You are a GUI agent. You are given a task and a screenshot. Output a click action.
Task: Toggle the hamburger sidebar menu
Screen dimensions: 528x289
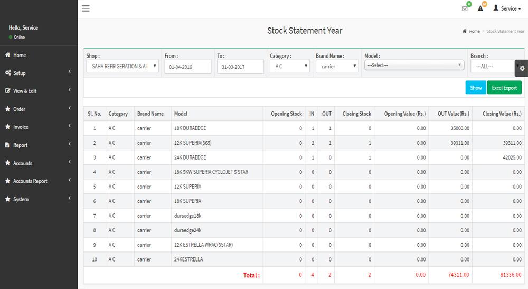[86, 8]
